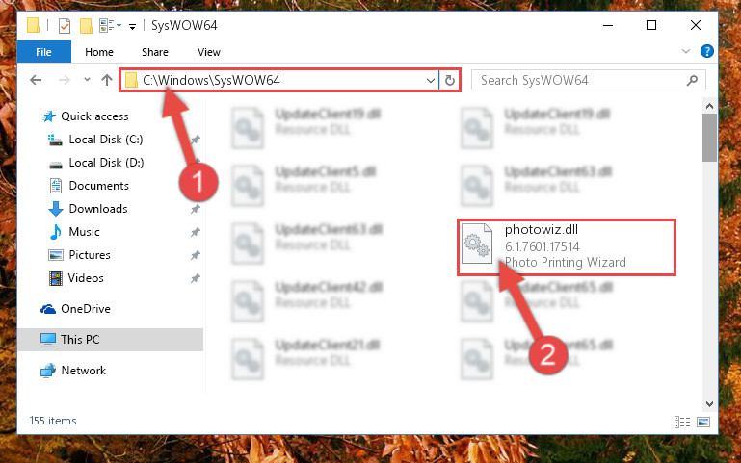Expand the ribbon chevron
Viewport: 741px width, 463px height.
pos(686,51)
